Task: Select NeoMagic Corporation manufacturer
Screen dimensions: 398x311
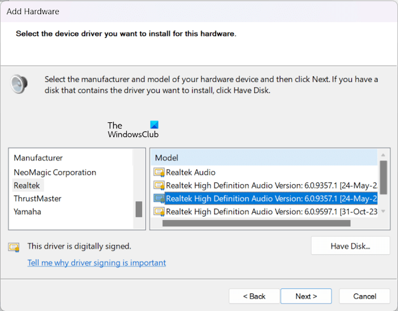Action: pos(55,172)
